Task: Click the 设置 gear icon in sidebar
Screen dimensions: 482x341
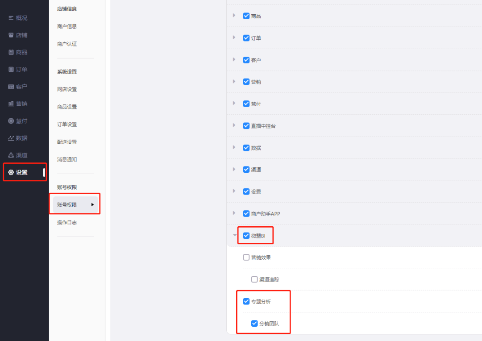Action: (11, 172)
